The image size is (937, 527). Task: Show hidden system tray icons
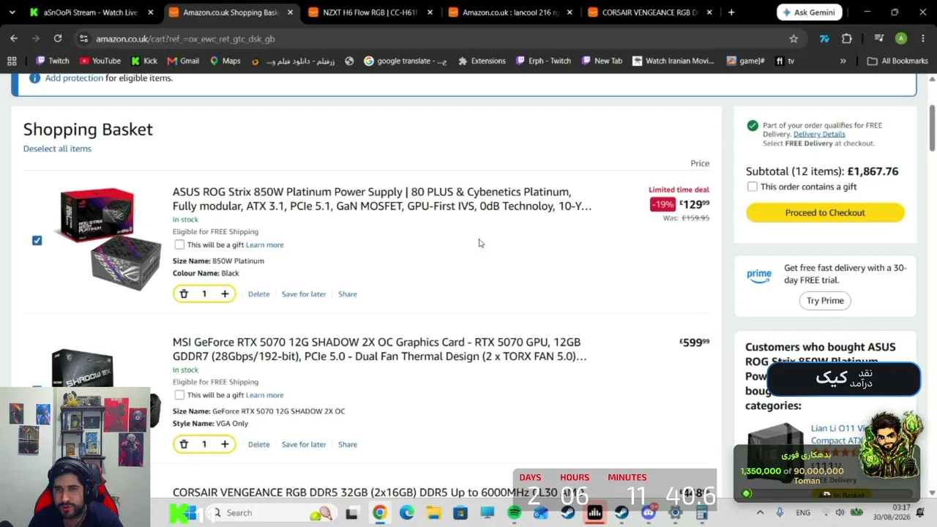click(x=759, y=512)
